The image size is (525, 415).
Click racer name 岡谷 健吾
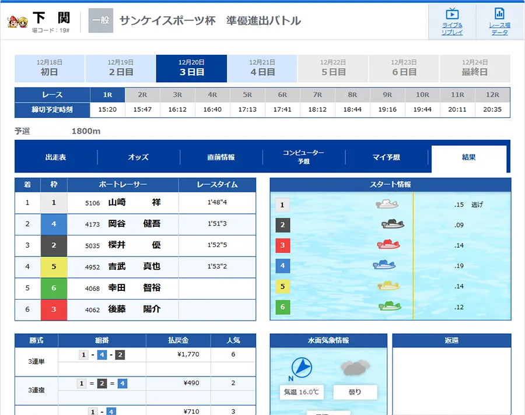pyautogui.click(x=134, y=224)
